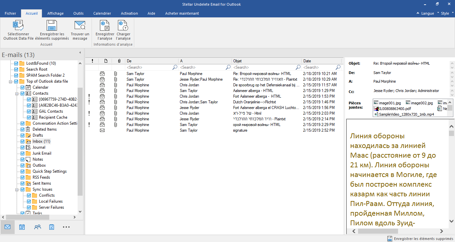Select Outbox folder in tree
Screen dimensions: 455x242
39,165
